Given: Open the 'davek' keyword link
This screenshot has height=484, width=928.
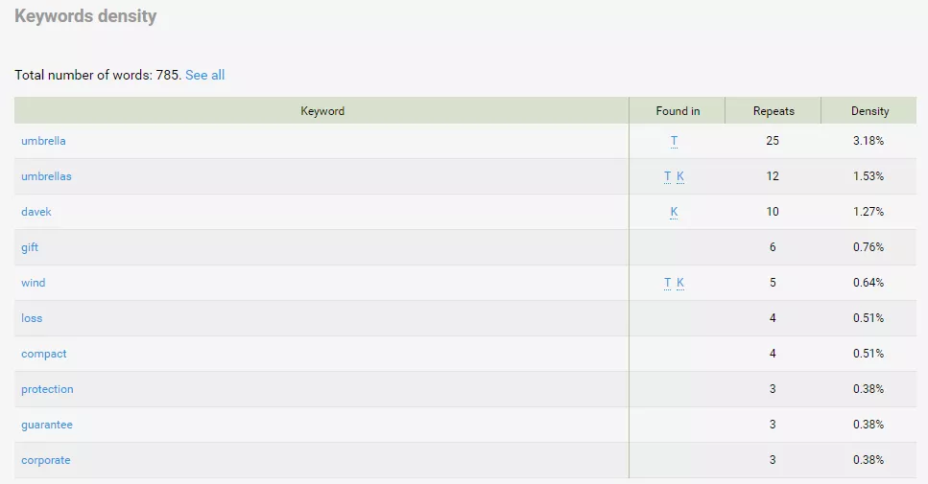Looking at the screenshot, I should (36, 212).
